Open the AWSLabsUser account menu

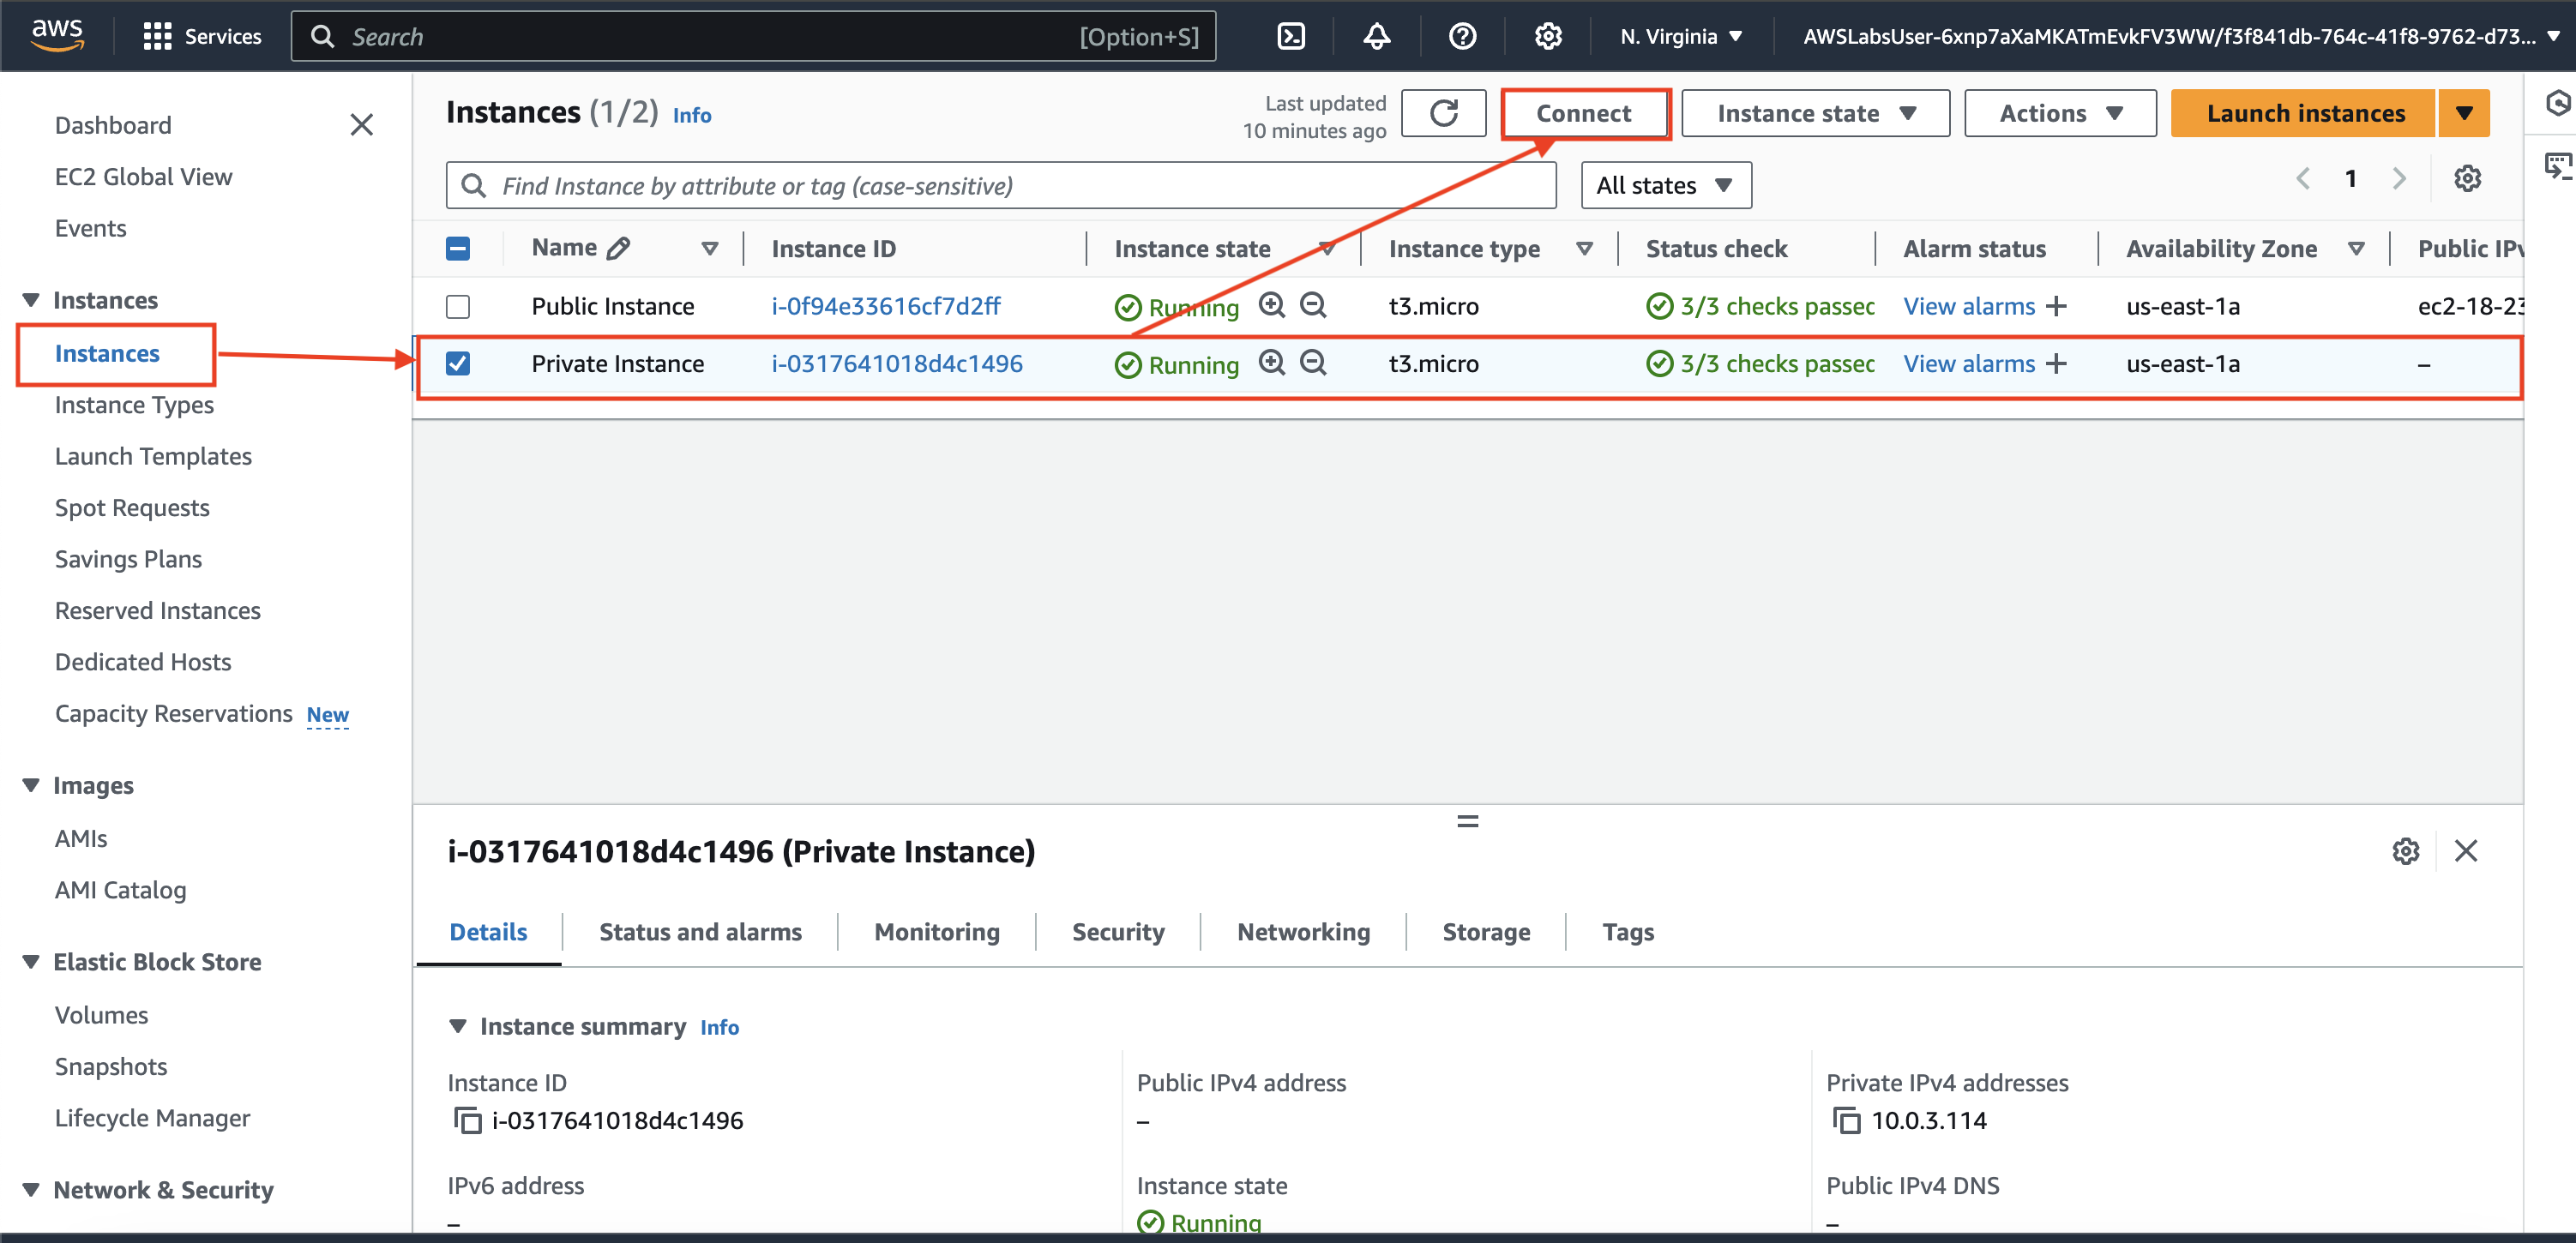point(2181,37)
